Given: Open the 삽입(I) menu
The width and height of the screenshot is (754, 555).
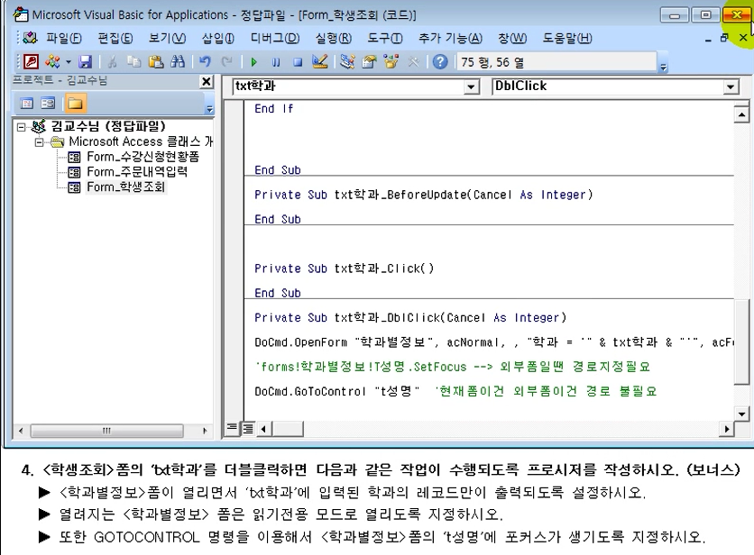Looking at the screenshot, I should pyautogui.click(x=218, y=38).
